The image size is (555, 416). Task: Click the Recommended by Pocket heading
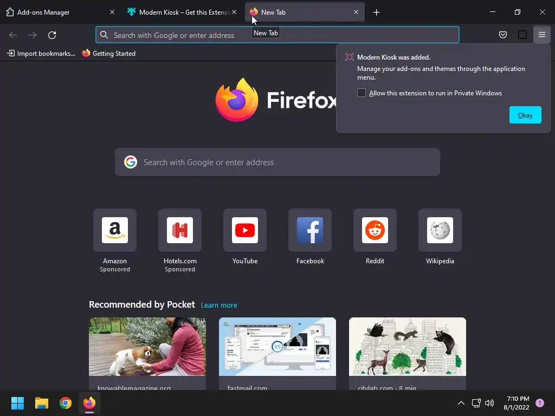[142, 304]
